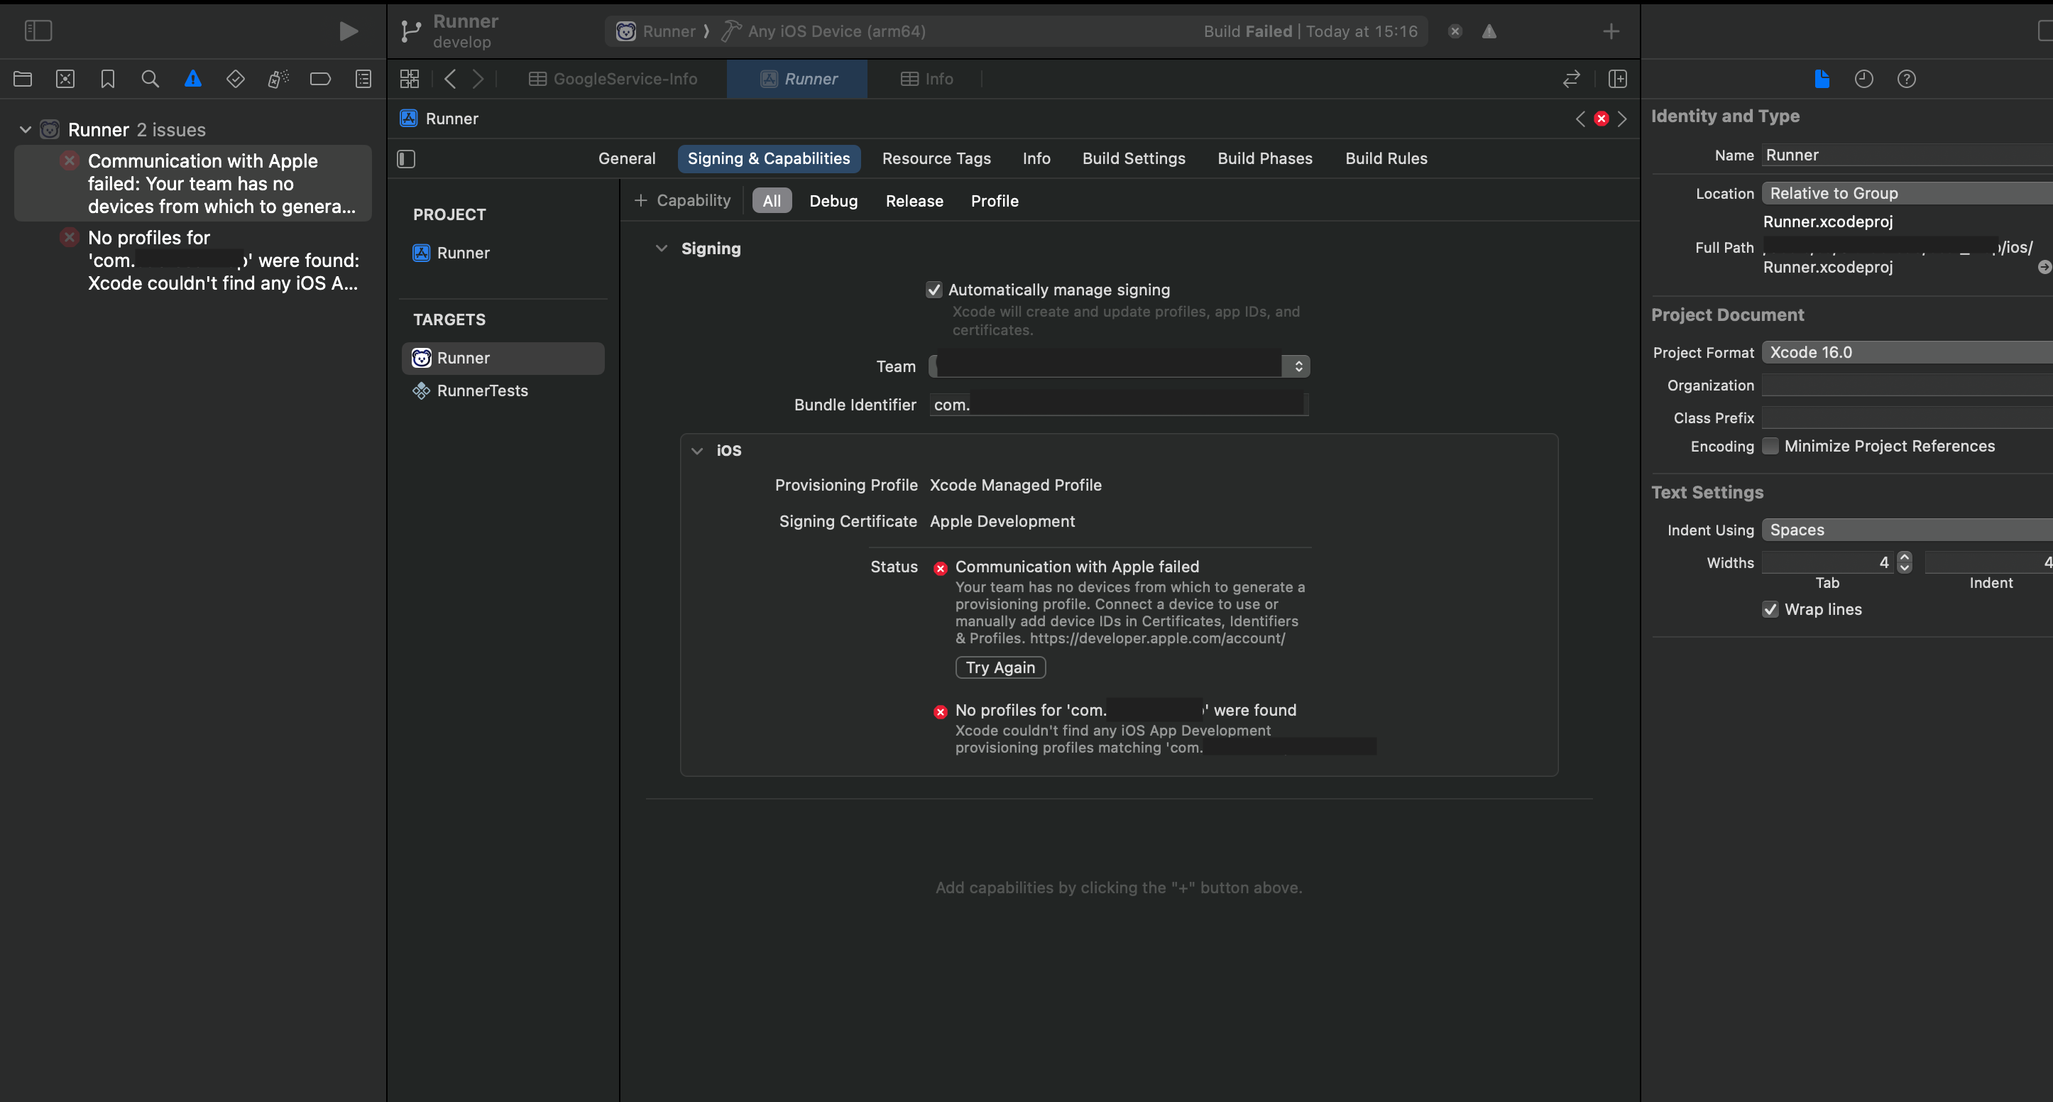This screenshot has height=1102, width=2053.
Task: Open the Quick Help inspector question mark
Action: (1907, 78)
